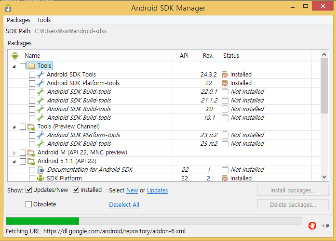Click the package list scrollbar thumb
Screen dimensions: 336x241
click(324, 86)
